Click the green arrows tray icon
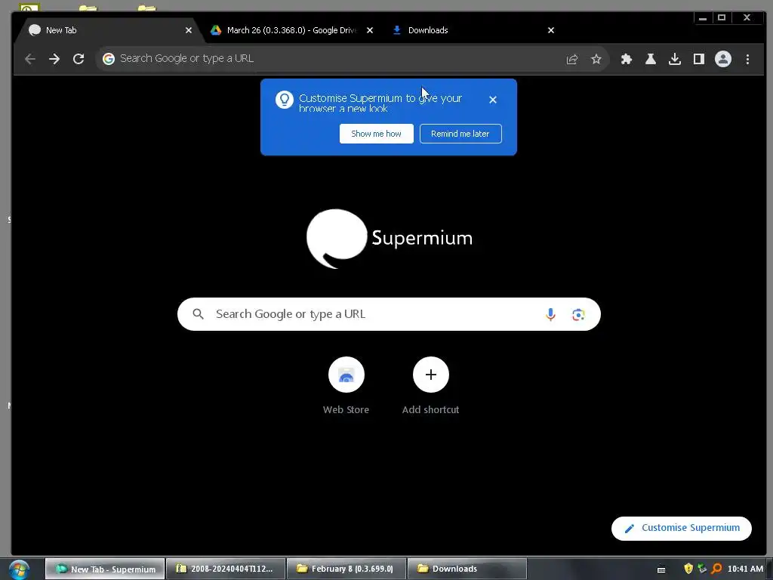Screen dimensions: 773x580 tap(702, 569)
